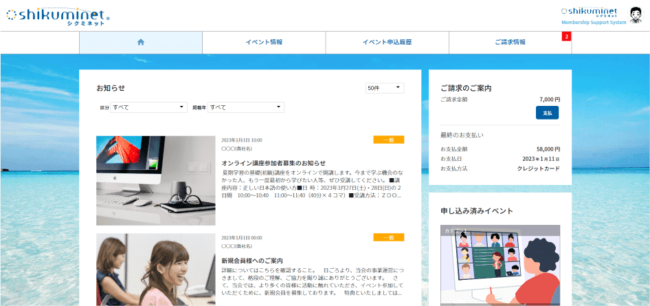Open the イベント情報 tab

[264, 43]
